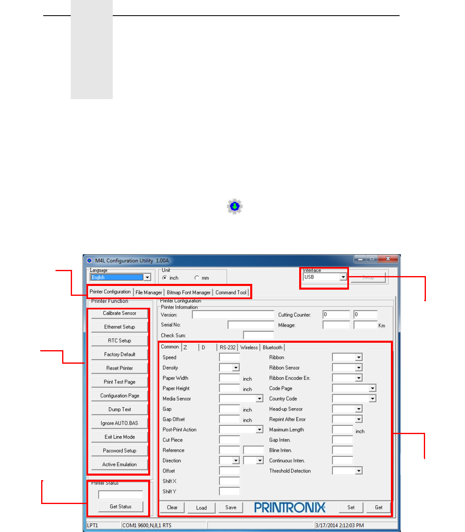Screen dimensions: 465x532
Task: Click the Maximum Length input field
Action: [x=343, y=430]
